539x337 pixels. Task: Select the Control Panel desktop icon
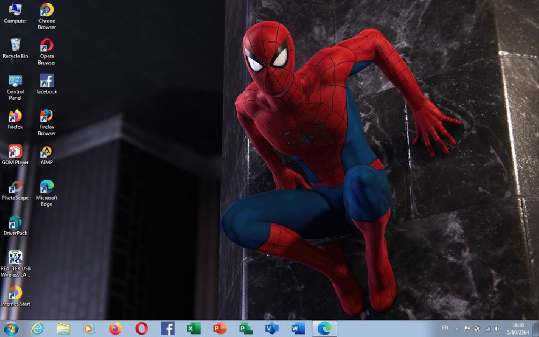15,88
